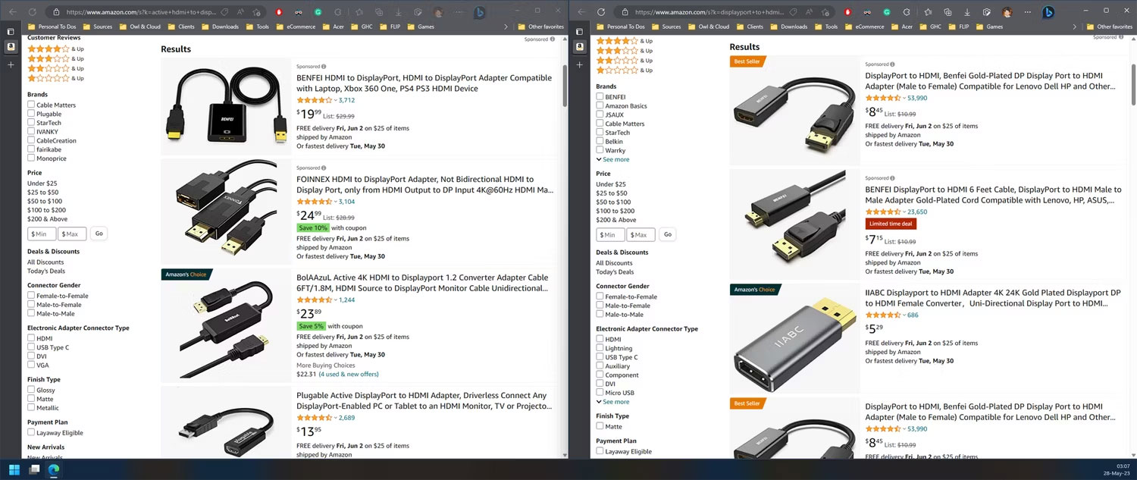Image resolution: width=1137 pixels, height=480 pixels.
Task: Click Go to apply the price range
Action: click(667, 234)
